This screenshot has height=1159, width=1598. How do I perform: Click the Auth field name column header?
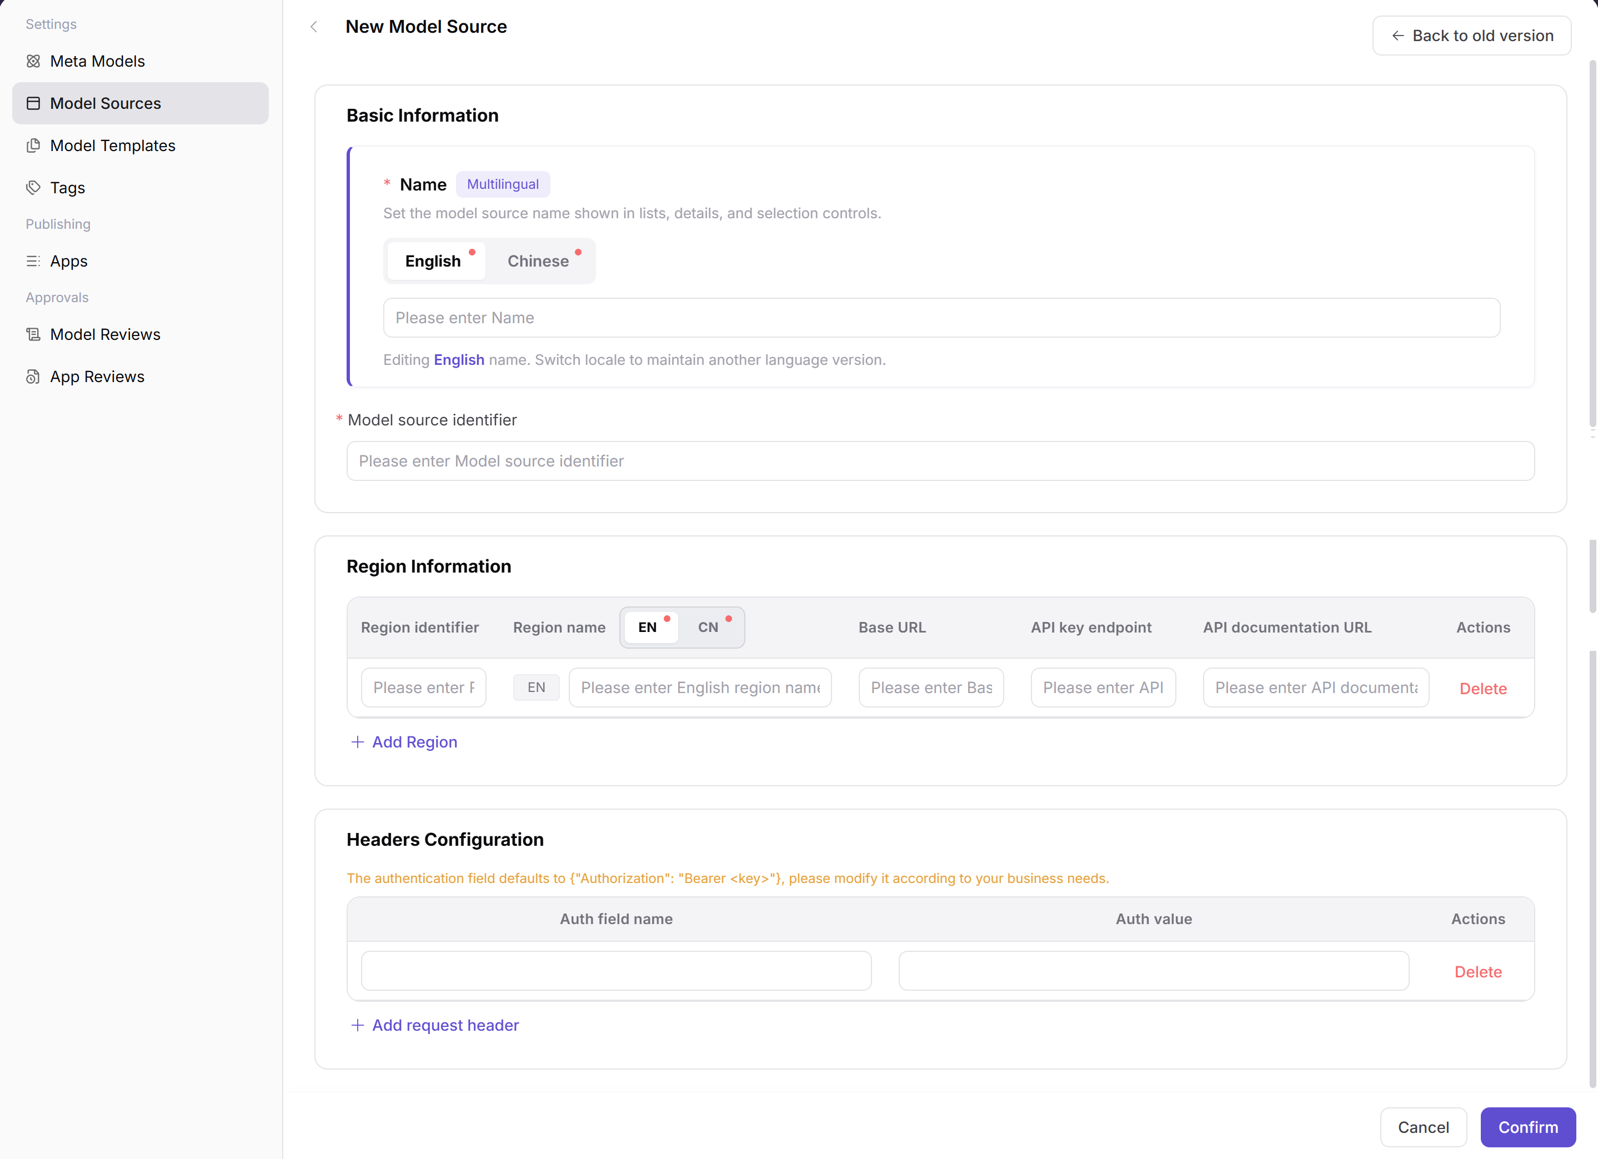[617, 920]
